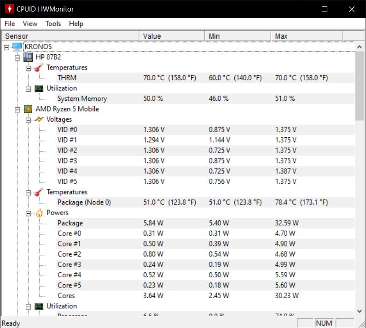
Task: Select the VID #4 row
Action: click(x=205, y=171)
